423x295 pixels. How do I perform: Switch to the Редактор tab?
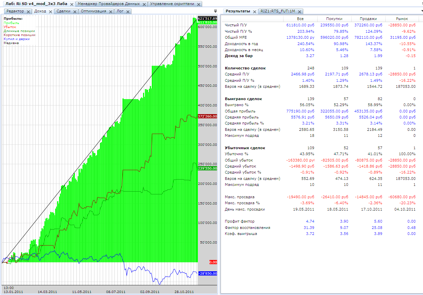[15, 11]
